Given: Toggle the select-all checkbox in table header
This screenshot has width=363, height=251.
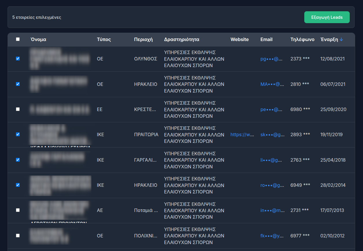Looking at the screenshot, I should coord(18,39).
